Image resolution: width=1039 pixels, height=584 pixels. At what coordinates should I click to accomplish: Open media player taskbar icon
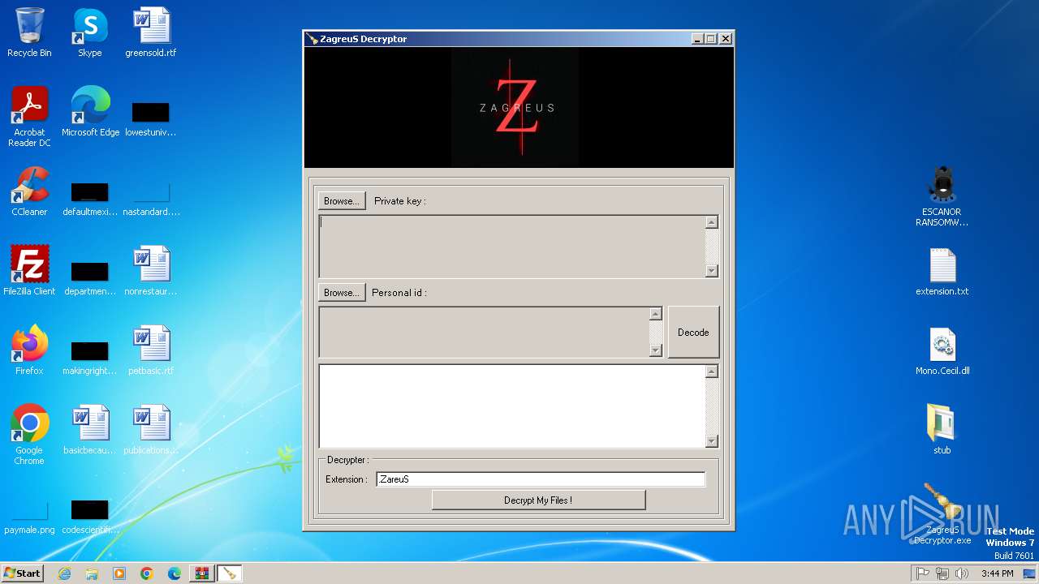(119, 573)
